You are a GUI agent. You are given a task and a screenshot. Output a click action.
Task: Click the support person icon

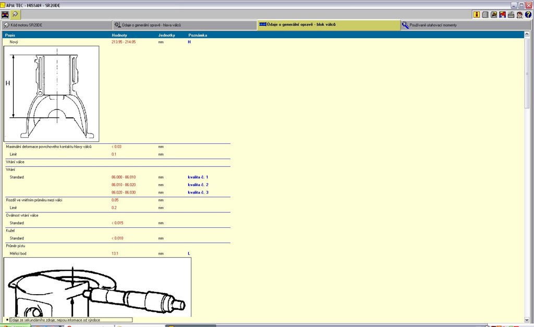[519, 15]
